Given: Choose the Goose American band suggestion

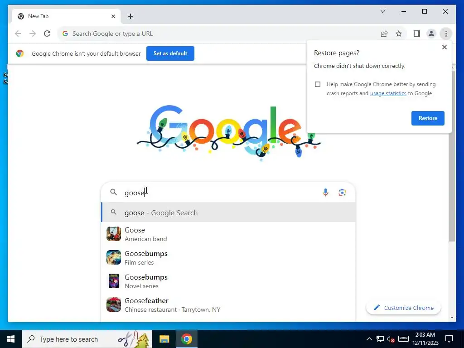Looking at the screenshot, I should pyautogui.click(x=228, y=234).
